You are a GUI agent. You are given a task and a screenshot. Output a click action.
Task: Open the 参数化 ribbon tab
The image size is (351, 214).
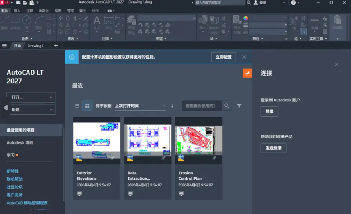click(x=44, y=11)
